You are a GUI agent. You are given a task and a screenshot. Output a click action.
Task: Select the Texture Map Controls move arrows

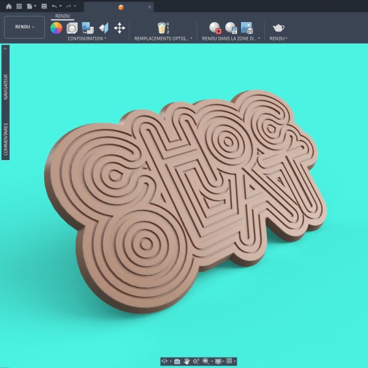120,28
